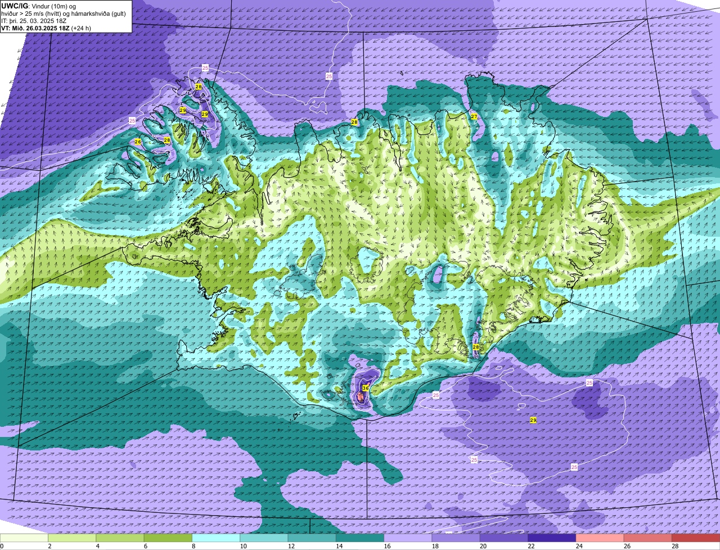Click the yellow '36' maximum gust label
This screenshot has height=550, width=720.
[365, 388]
